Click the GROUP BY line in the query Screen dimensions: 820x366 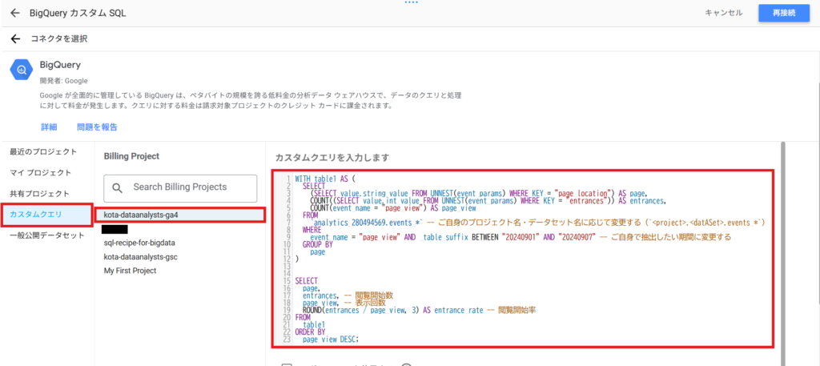pyautogui.click(x=317, y=245)
